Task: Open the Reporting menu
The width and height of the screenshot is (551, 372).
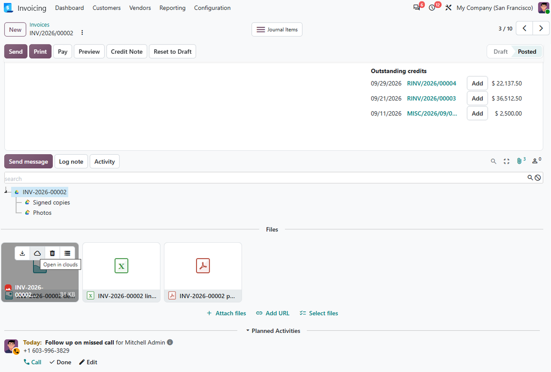Action: (x=172, y=8)
